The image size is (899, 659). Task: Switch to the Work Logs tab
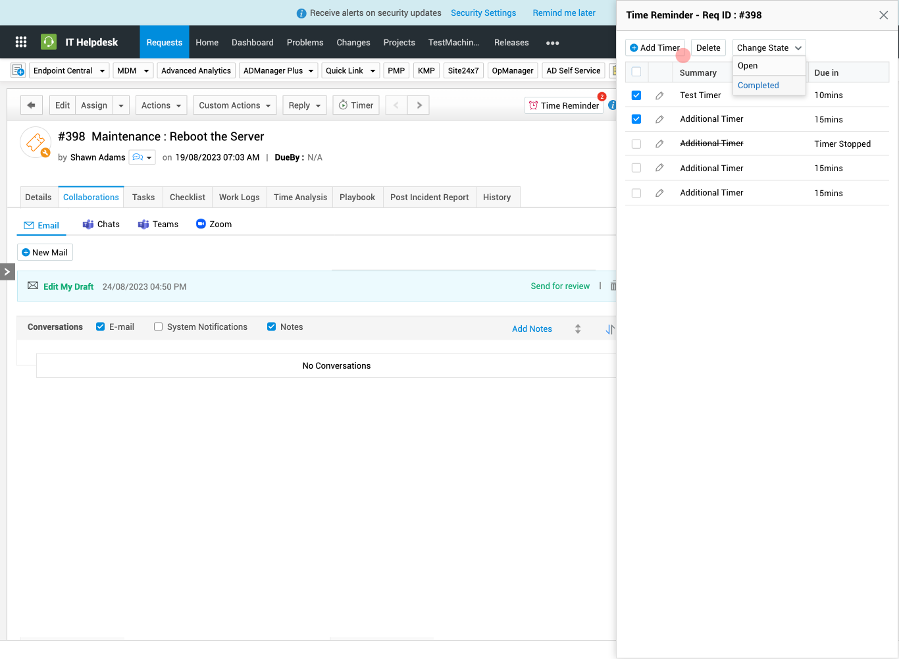tap(239, 197)
